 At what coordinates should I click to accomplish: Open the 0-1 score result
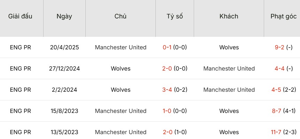[x=168, y=47]
